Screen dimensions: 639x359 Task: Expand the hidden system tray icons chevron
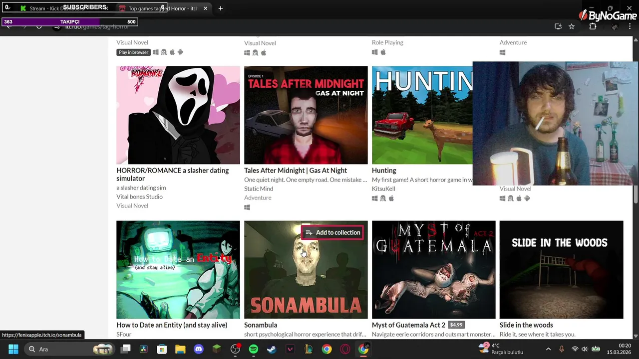click(548, 349)
